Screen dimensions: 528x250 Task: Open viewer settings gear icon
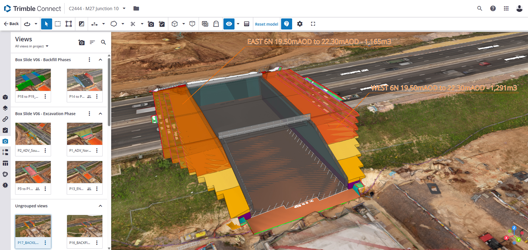click(299, 24)
